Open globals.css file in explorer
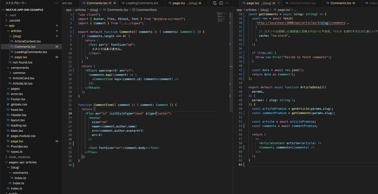Screen dimensions: 378x194 coord(19,105)
